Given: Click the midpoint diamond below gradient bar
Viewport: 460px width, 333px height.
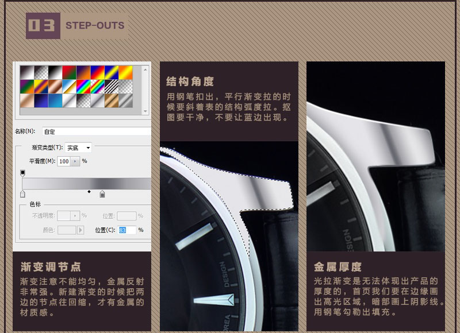Looking at the screenshot, I should pos(89,192).
